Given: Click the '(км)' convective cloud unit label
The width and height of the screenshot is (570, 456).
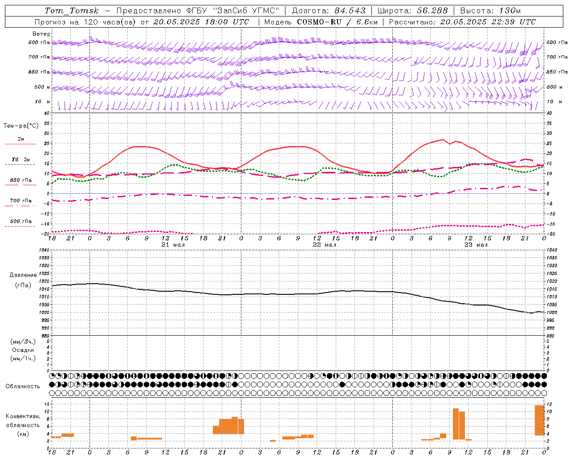Looking at the screenshot, I should (x=23, y=434).
